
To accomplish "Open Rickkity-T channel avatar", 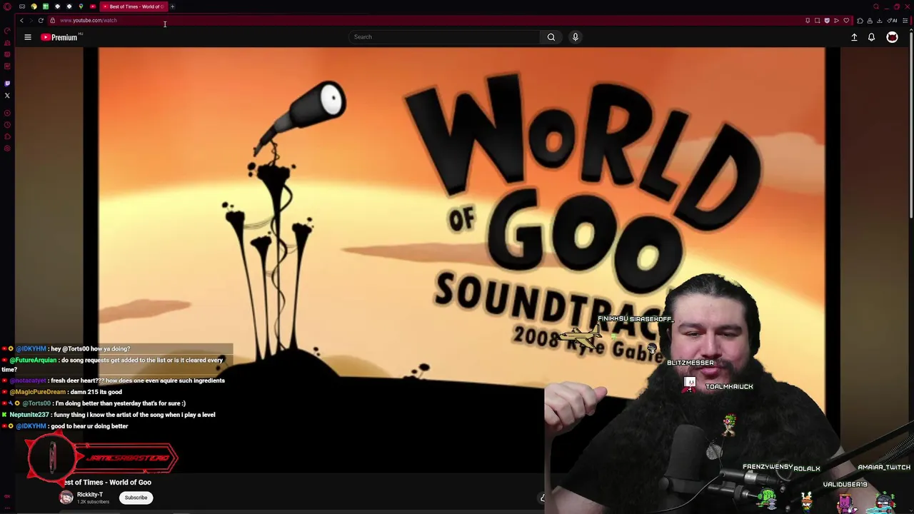I will pyautogui.click(x=66, y=498).
